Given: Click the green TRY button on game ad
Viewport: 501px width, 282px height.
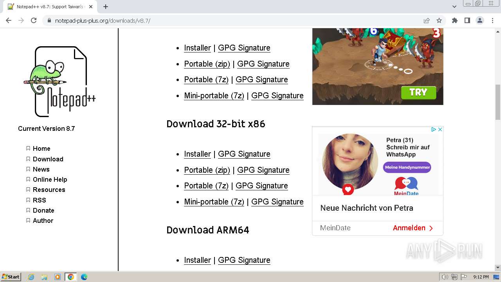Looking at the screenshot, I should point(418,92).
